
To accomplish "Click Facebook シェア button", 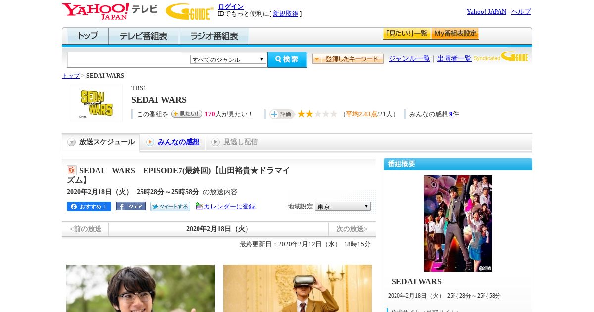I will (131, 207).
